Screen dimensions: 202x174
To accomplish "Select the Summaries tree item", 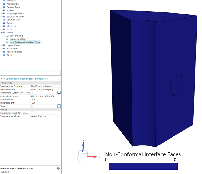I will 12,48.
